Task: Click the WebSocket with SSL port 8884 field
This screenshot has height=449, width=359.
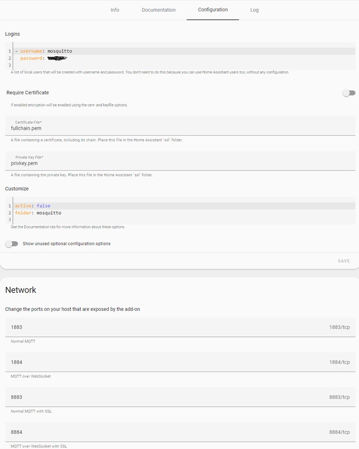Action: tap(168, 432)
